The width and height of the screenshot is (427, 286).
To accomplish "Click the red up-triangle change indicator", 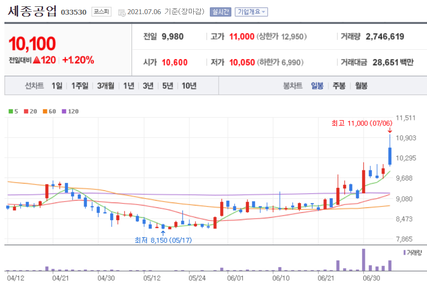I will tap(37, 60).
